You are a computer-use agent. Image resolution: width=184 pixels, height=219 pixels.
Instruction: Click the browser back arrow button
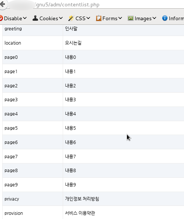tap(2, 4)
